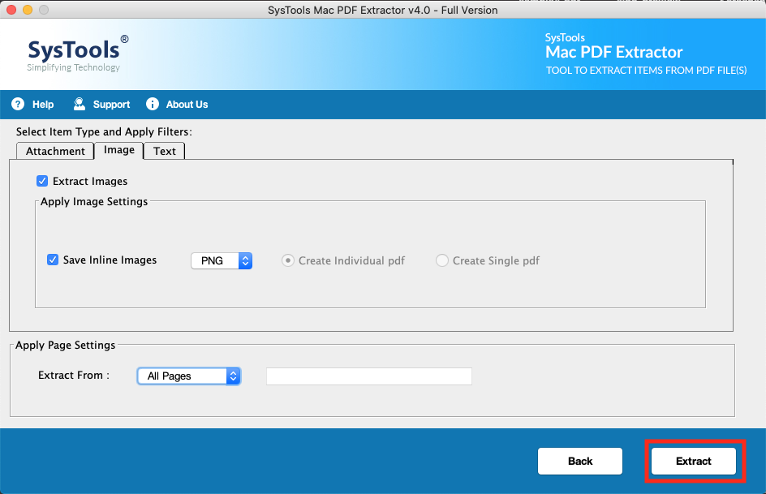Click the Extract button
The image size is (766, 494).
pos(693,461)
